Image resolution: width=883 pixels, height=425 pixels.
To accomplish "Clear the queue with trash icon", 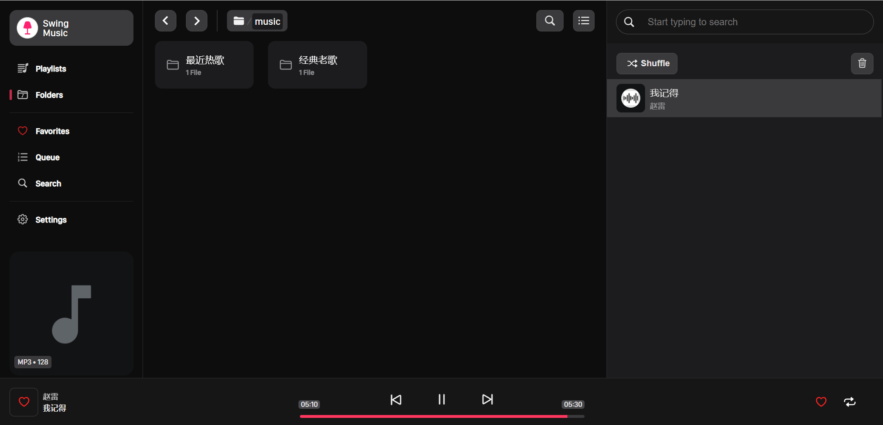I will pos(862,63).
